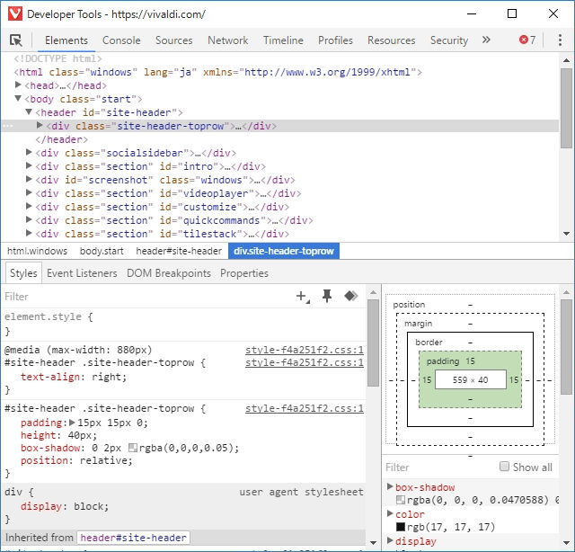
Task: Click the red error count indicator
Action: coord(527,40)
